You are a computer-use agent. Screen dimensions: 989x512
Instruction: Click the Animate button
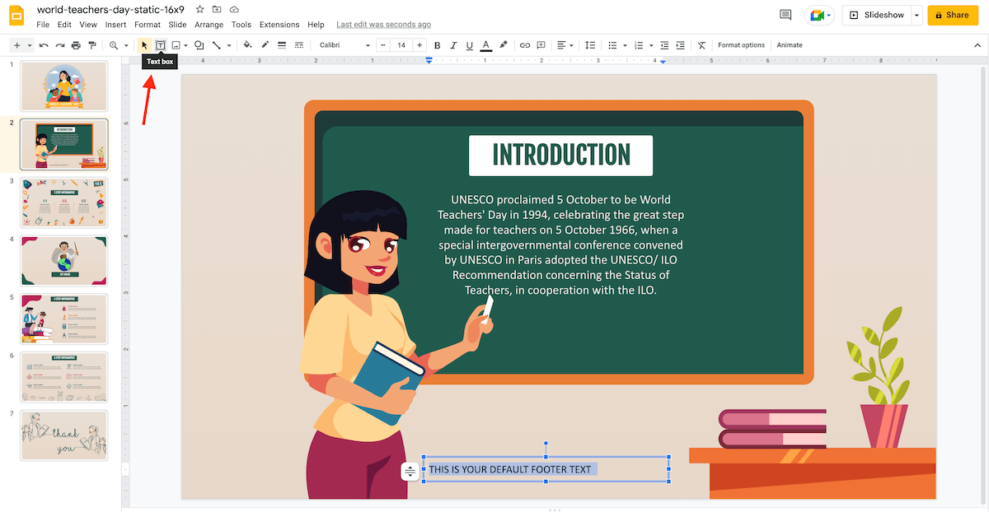coord(789,45)
